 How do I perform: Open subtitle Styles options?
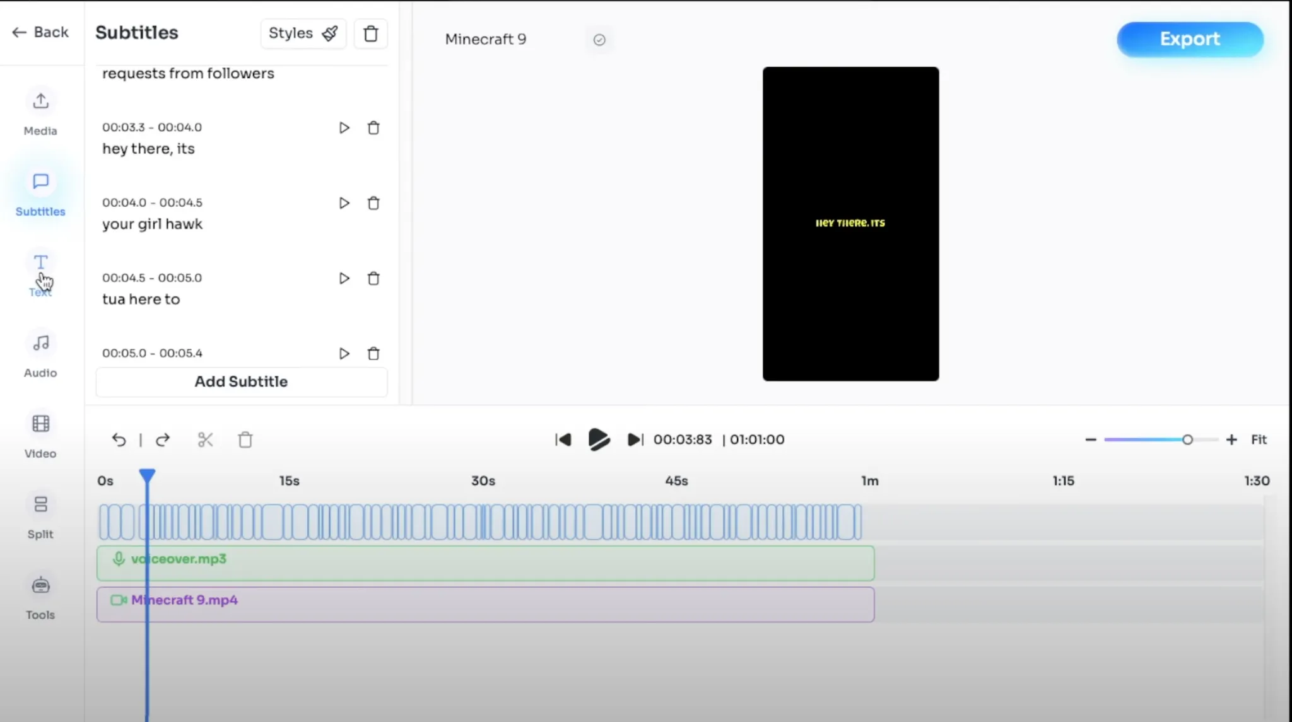[x=303, y=33]
